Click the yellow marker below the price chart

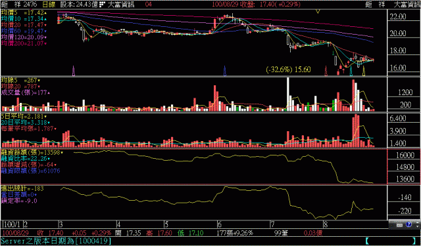(364, 71)
